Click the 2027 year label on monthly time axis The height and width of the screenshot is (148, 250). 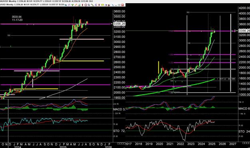click(233, 144)
